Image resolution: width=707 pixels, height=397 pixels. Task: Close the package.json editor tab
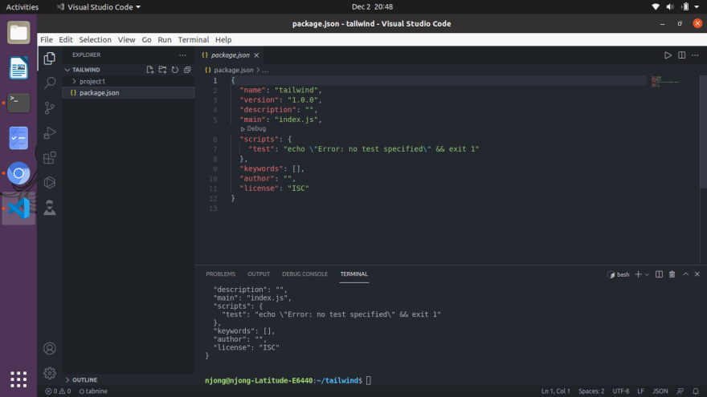256,55
